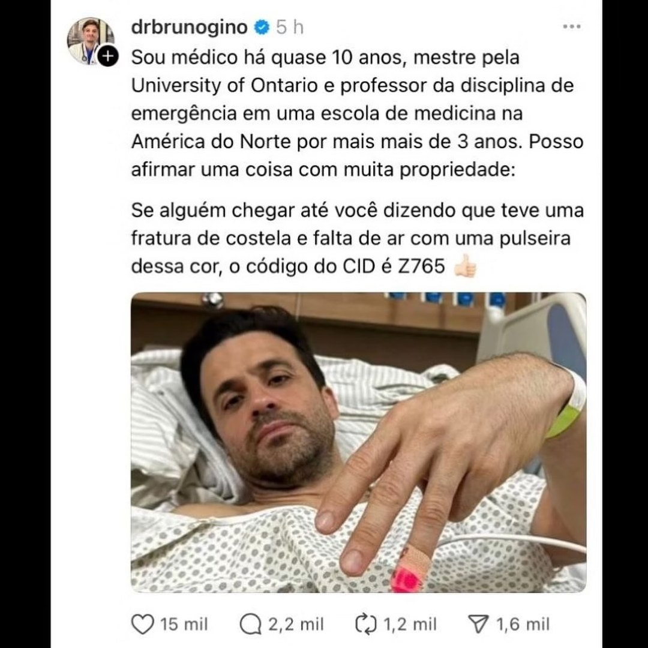Click the post's first paragraph text
The width and height of the screenshot is (648, 648).
358,113
